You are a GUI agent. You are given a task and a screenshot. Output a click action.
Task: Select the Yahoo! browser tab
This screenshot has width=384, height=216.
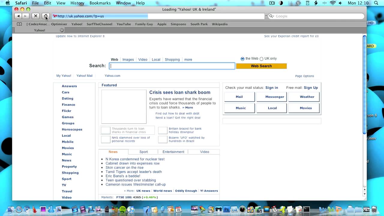click(x=40, y=30)
